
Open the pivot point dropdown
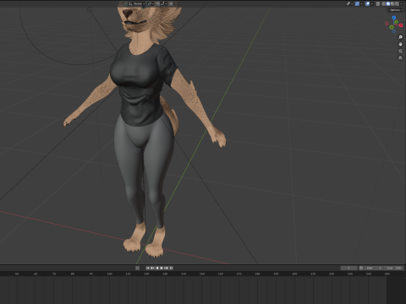click(x=151, y=3)
